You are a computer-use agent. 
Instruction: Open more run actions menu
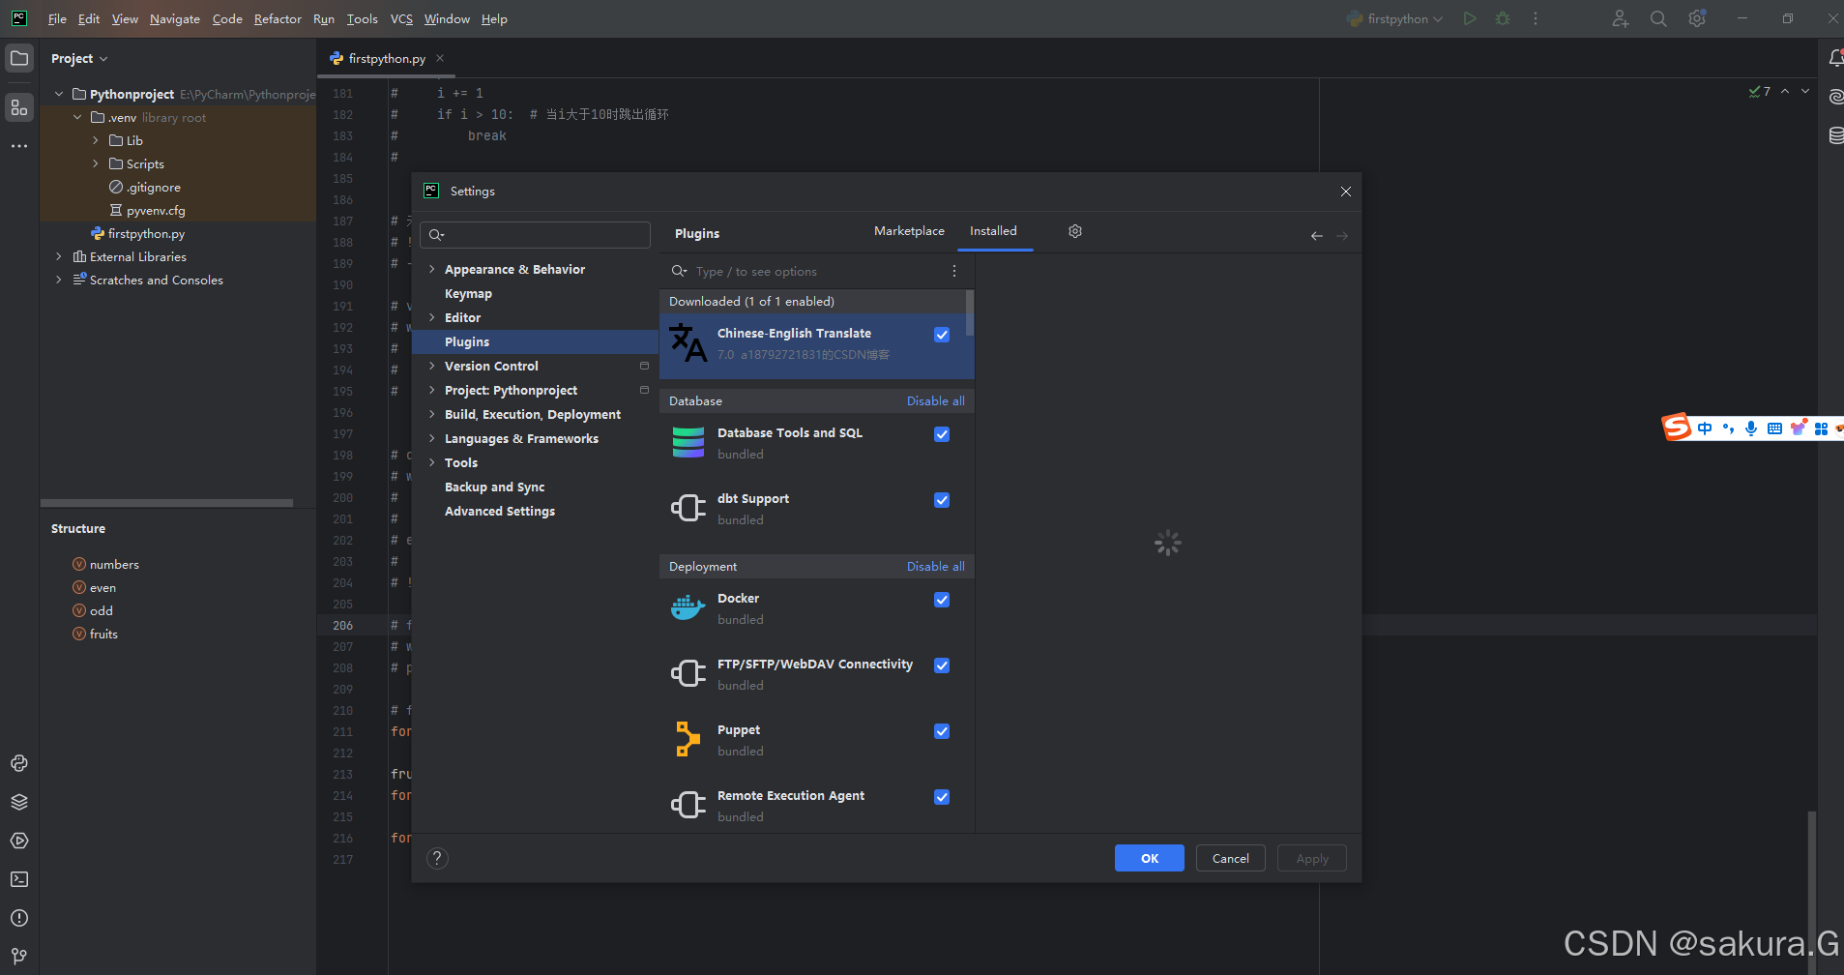click(1536, 18)
